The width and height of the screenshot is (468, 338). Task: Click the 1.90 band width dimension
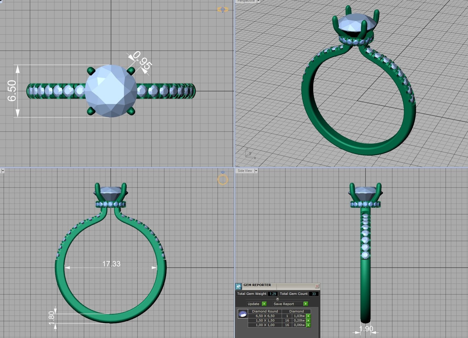click(x=366, y=329)
